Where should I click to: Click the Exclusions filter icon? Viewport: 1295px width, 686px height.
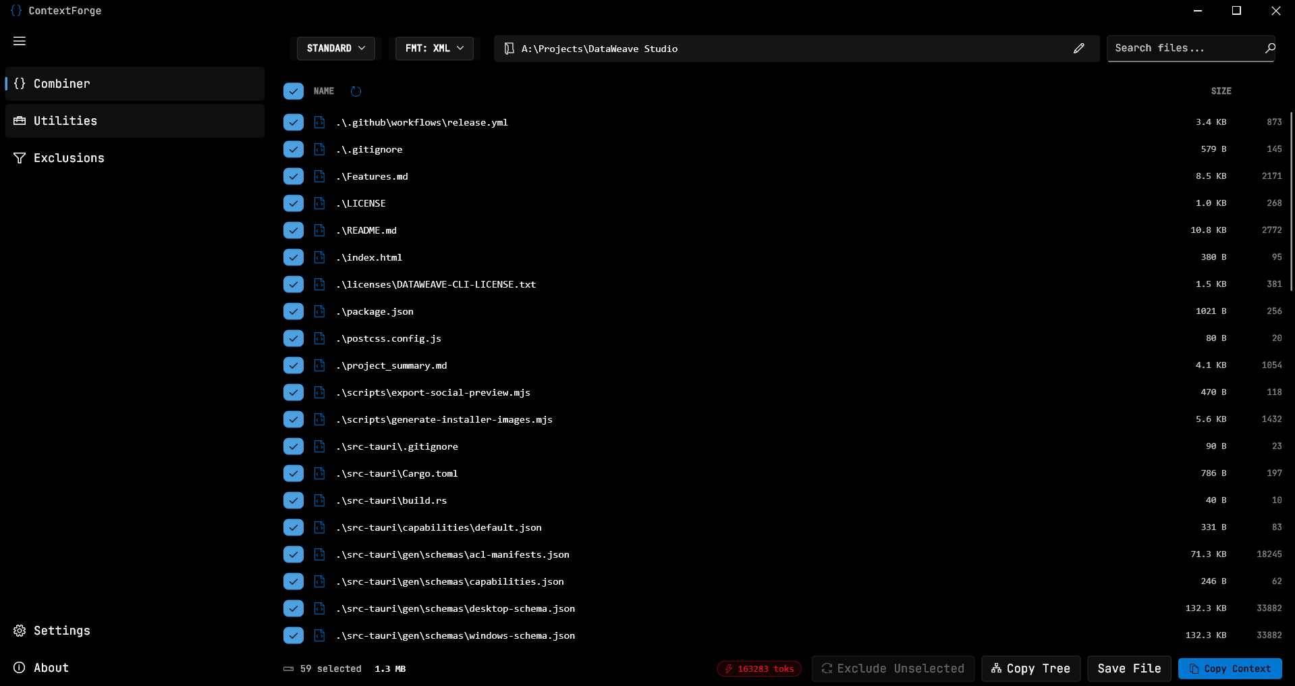pyautogui.click(x=19, y=158)
